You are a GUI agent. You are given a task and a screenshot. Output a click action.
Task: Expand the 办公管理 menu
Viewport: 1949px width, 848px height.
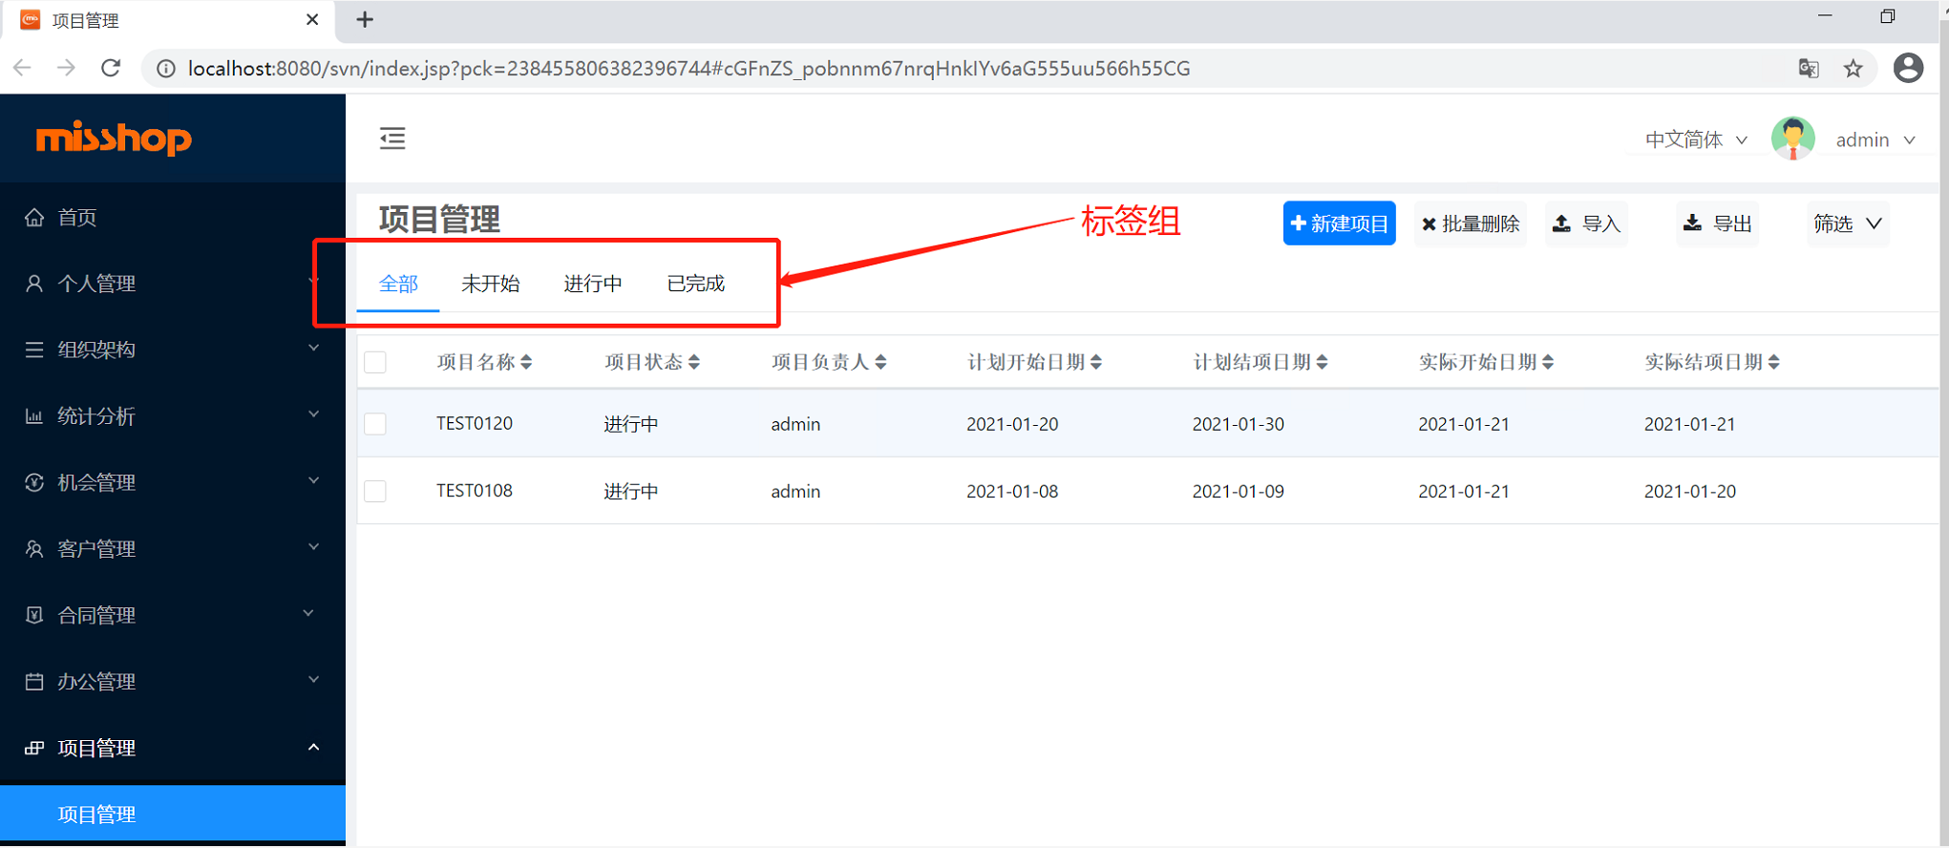(x=313, y=680)
